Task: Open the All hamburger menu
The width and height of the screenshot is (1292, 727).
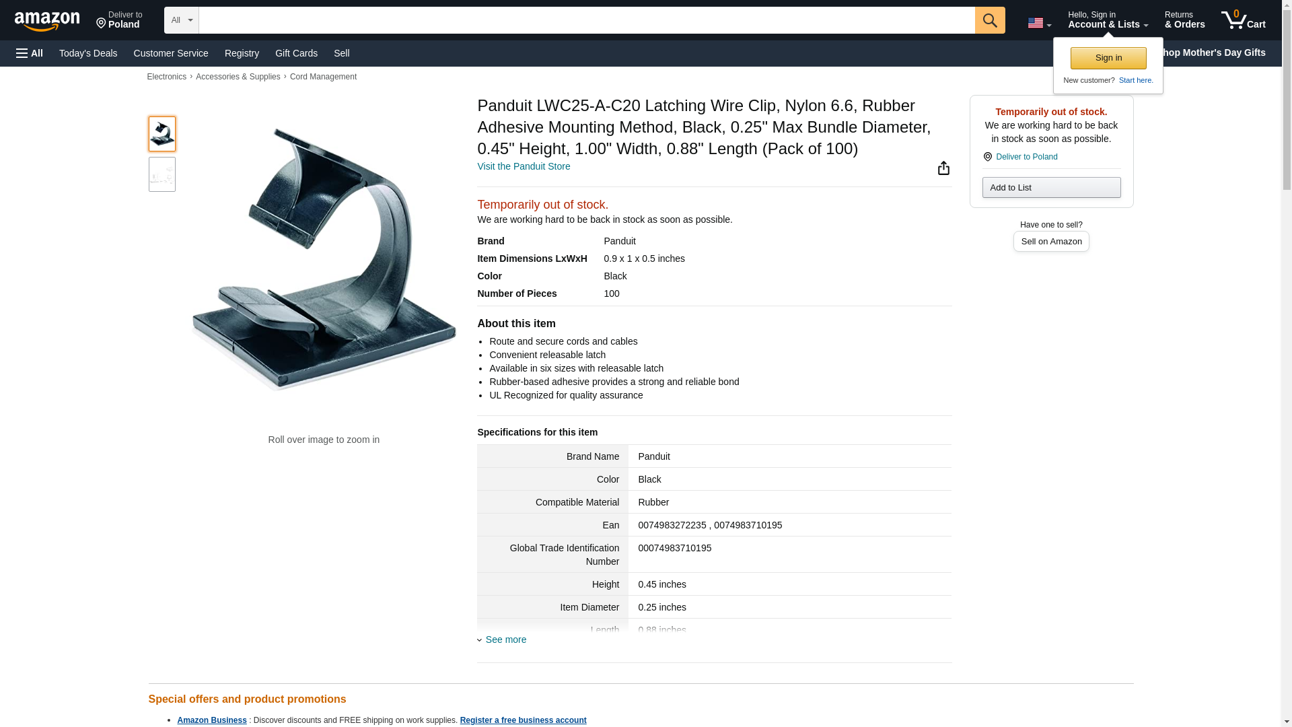Action: [30, 53]
